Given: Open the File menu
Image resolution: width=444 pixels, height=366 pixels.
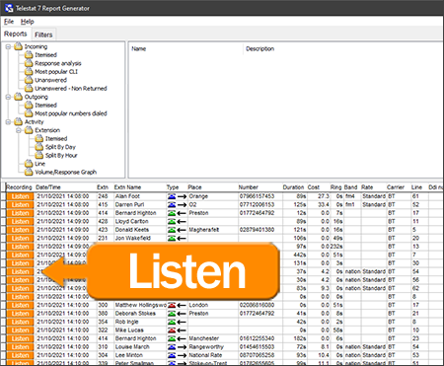Looking at the screenshot, I should point(9,22).
